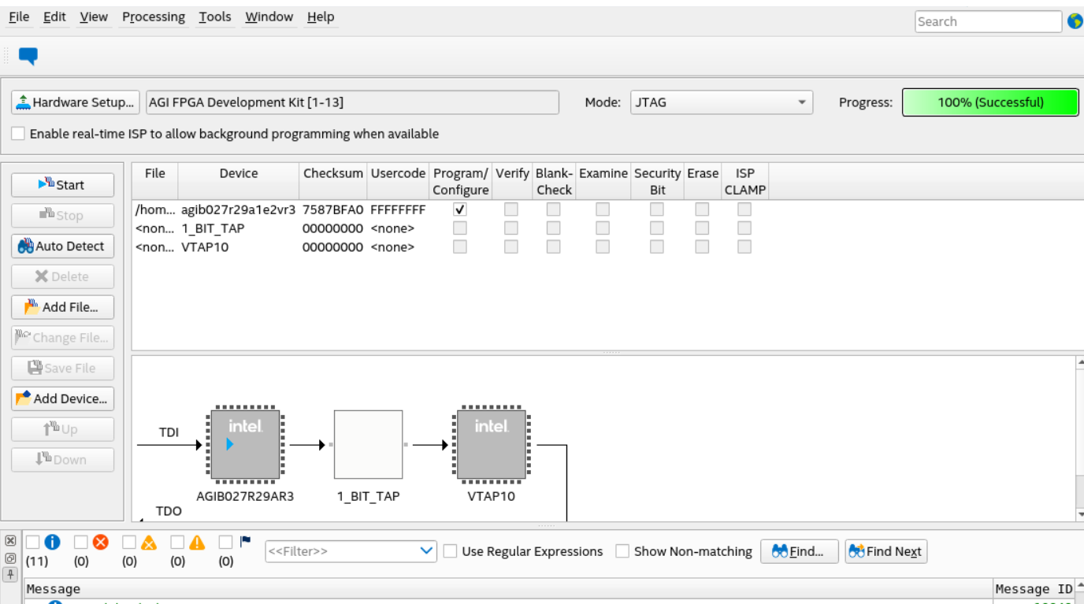The image size is (1084, 604).
Task: Enable real-time ISP background programming checkbox
Action: [18, 134]
